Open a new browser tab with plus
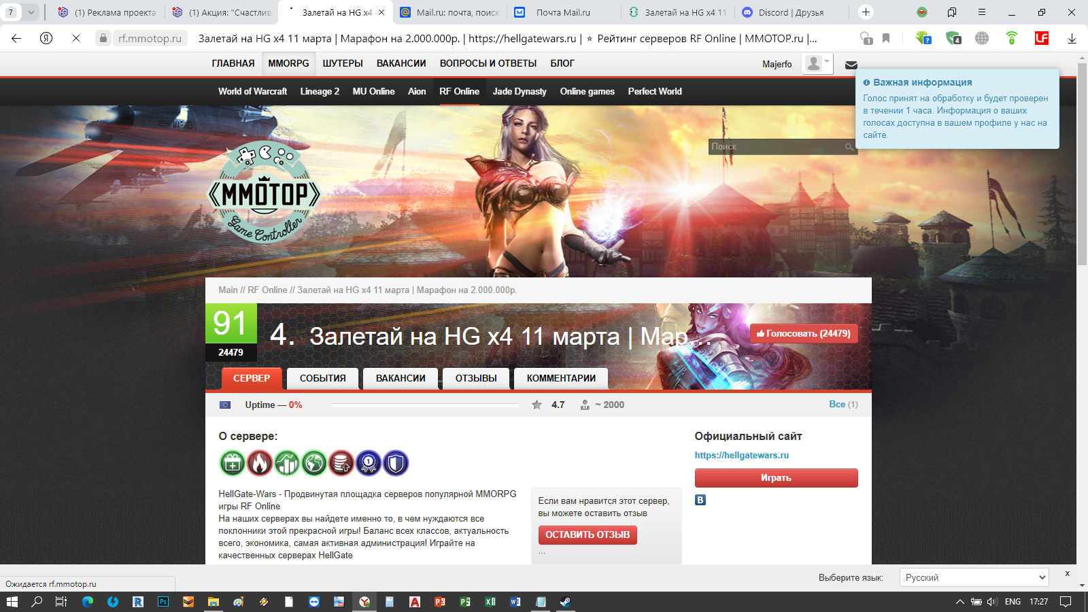Viewport: 1088px width, 612px height. pyautogui.click(x=866, y=12)
